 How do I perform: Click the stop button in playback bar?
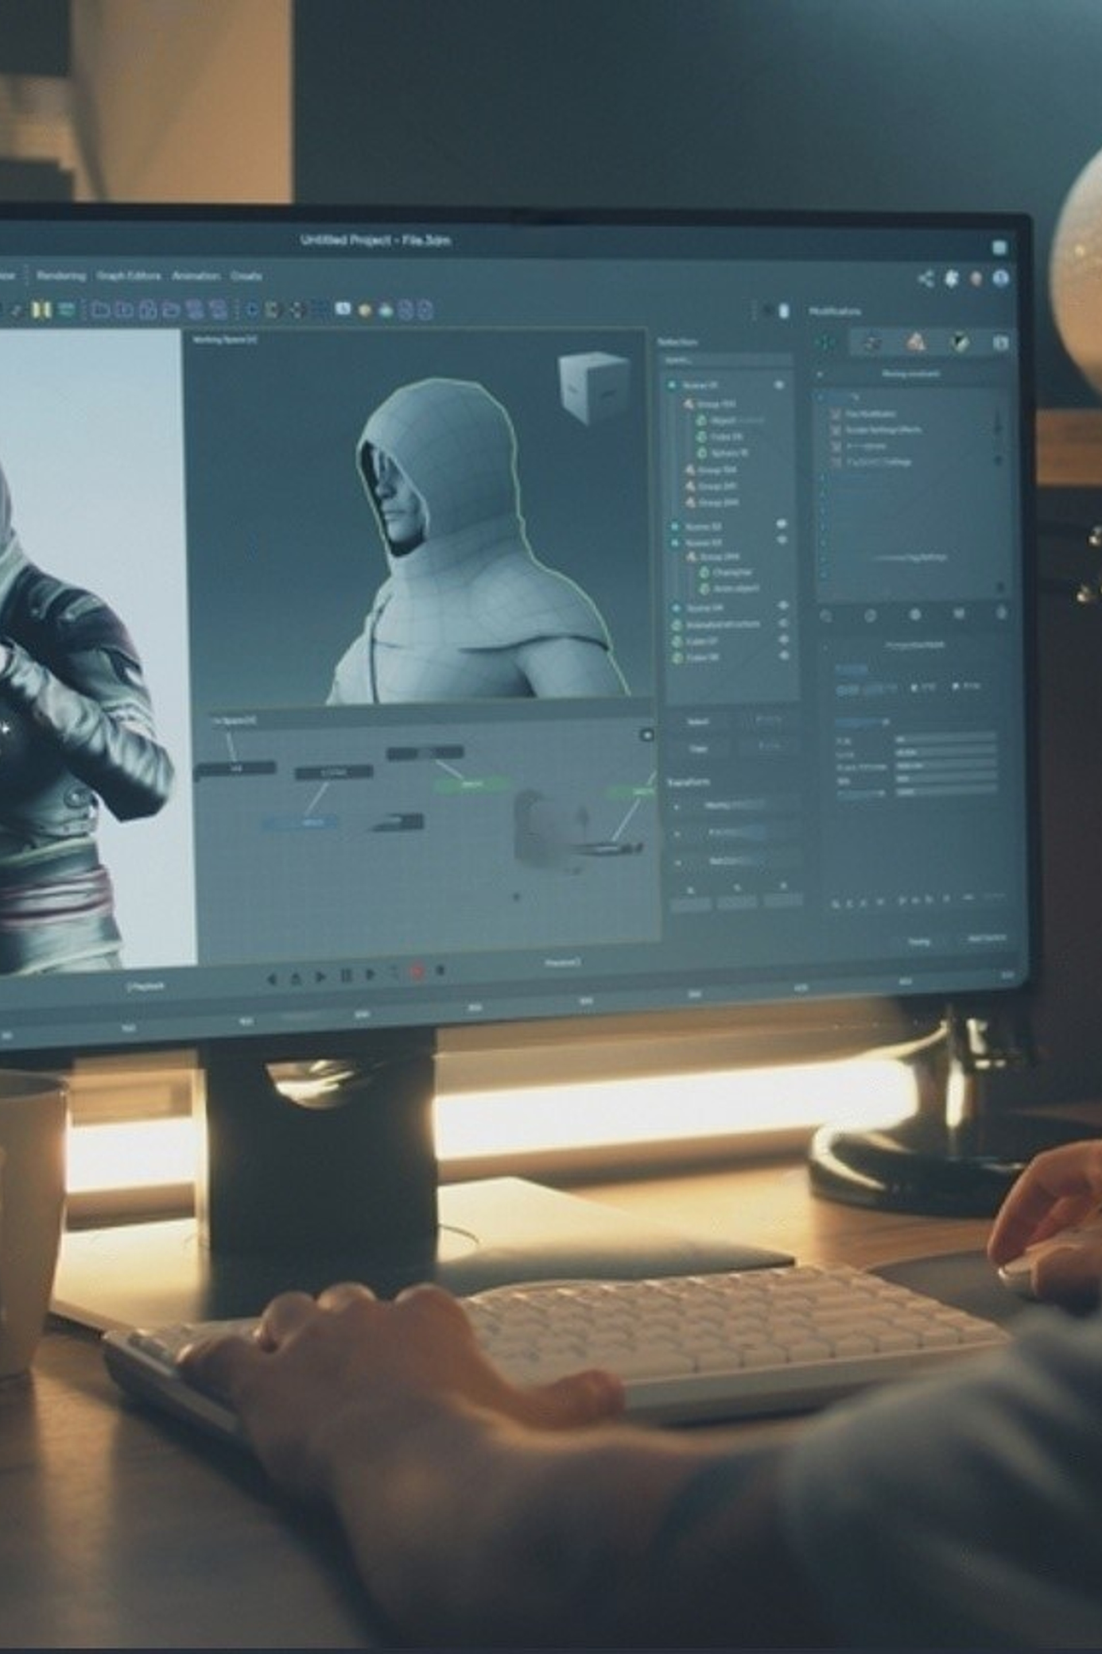pos(440,971)
